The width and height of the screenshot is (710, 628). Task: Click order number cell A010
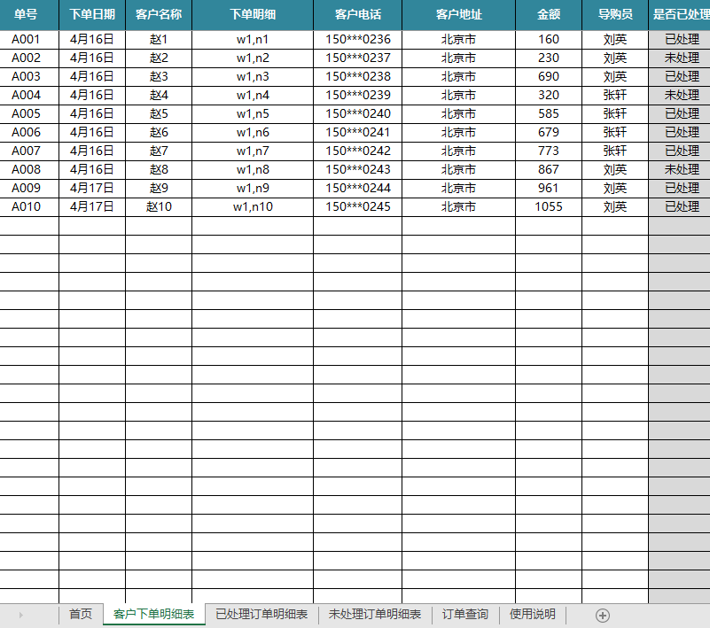(29, 206)
